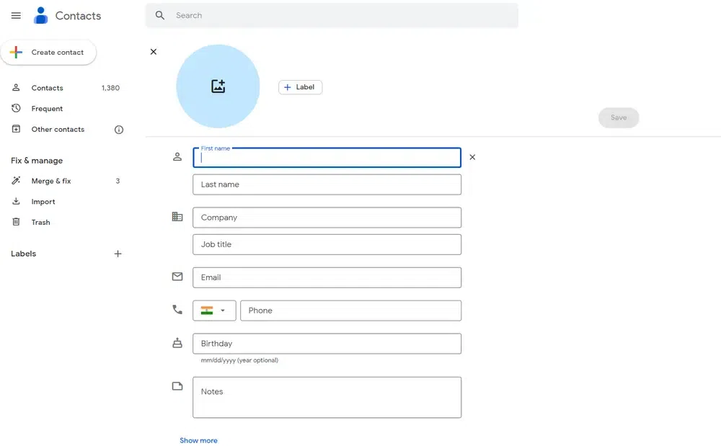This screenshot has height=446, width=721.
Task: Close the create contact form
Action: [x=153, y=52]
